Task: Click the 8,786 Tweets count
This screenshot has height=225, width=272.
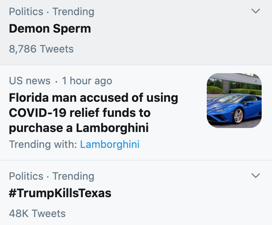Action: coord(41,49)
